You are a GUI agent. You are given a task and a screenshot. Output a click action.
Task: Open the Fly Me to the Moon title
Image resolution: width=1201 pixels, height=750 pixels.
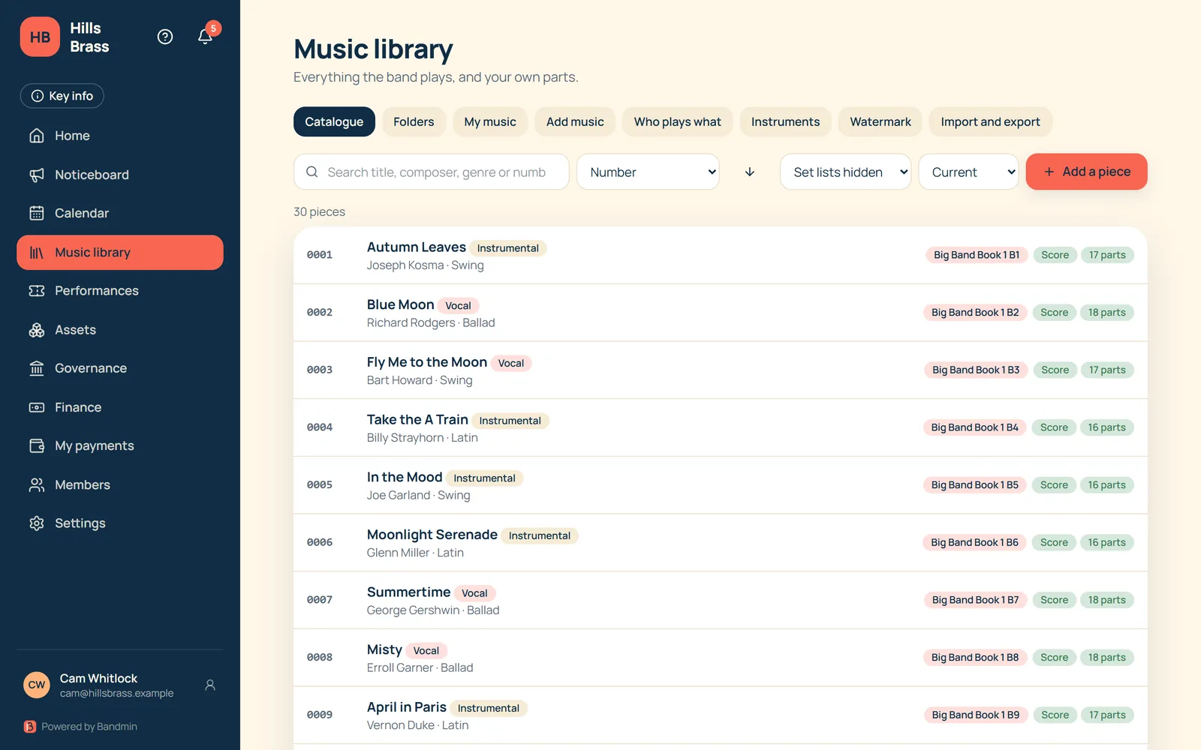[427, 362]
